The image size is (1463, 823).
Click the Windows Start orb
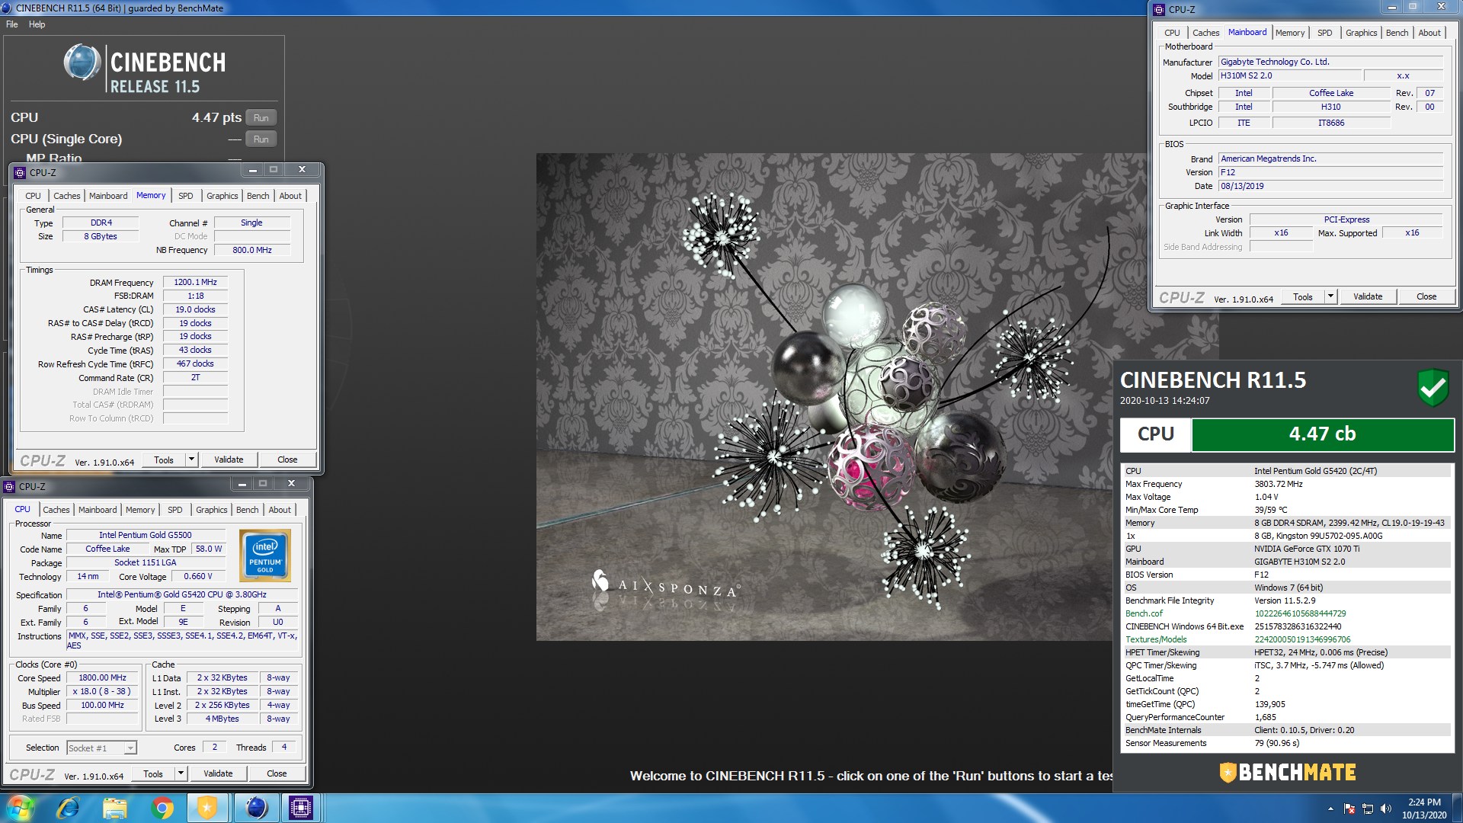[x=21, y=808]
